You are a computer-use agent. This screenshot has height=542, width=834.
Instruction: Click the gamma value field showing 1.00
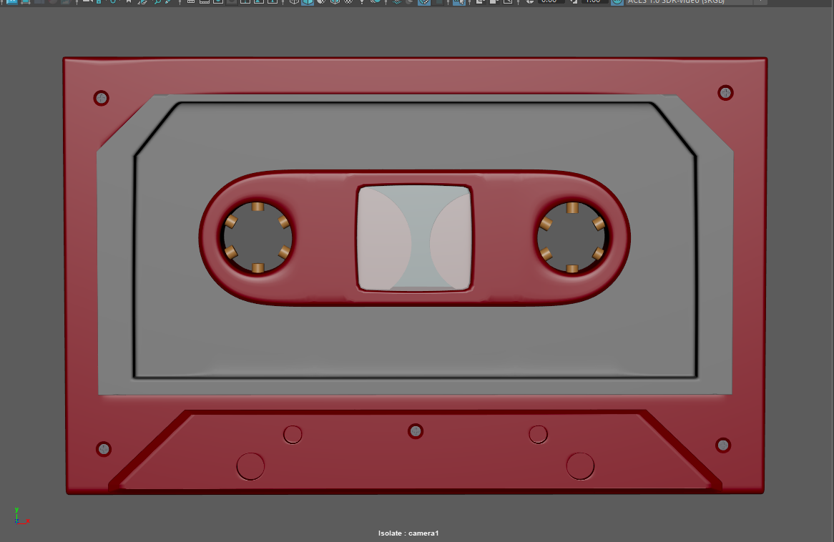point(593,1)
